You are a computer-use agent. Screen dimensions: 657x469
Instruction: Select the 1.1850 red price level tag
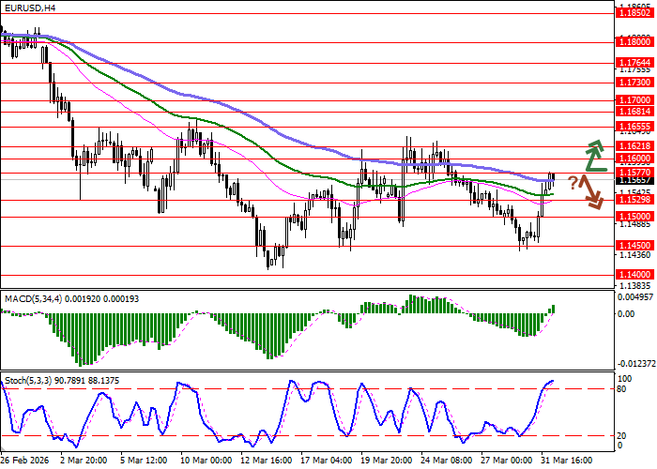(x=634, y=13)
